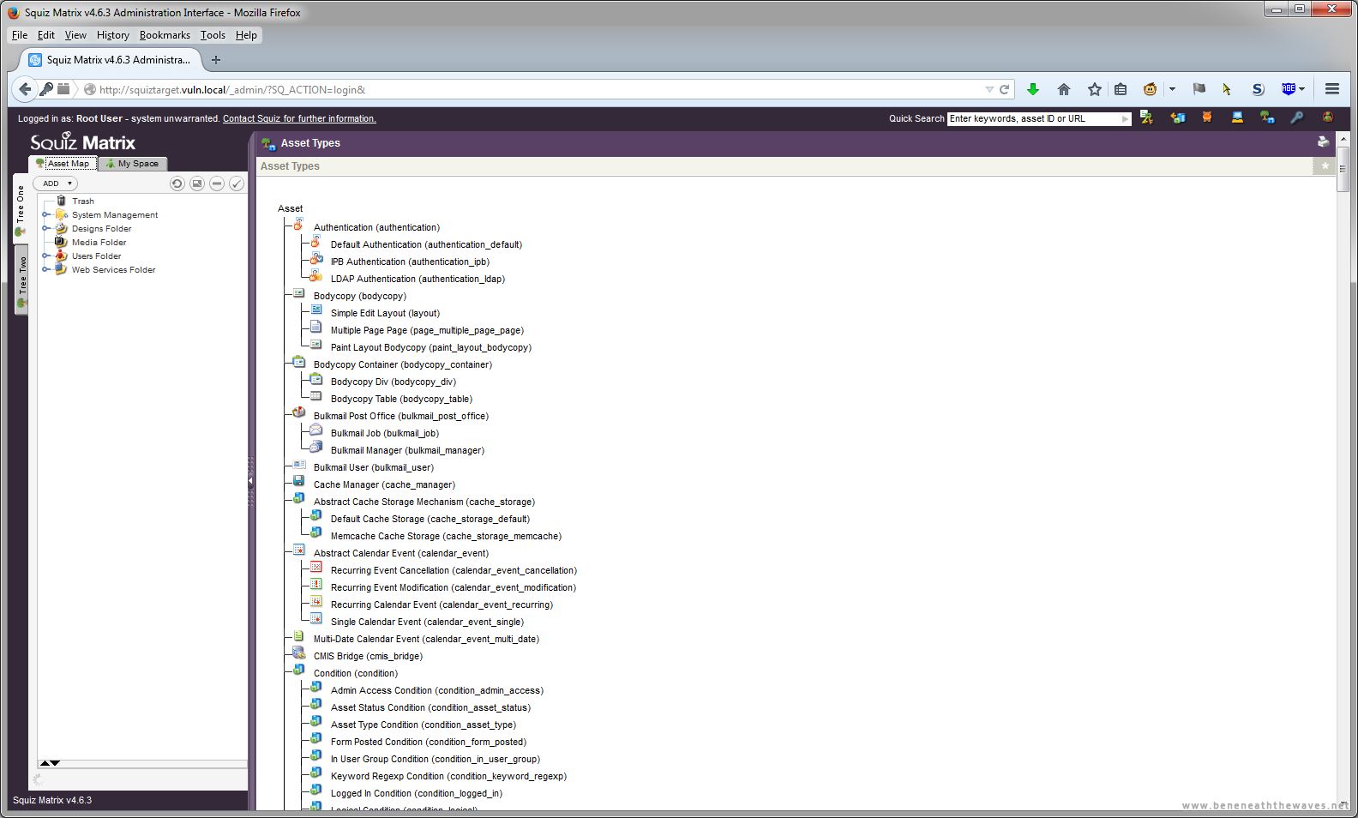Open the View menu
This screenshot has height=818, width=1358.
click(x=75, y=35)
